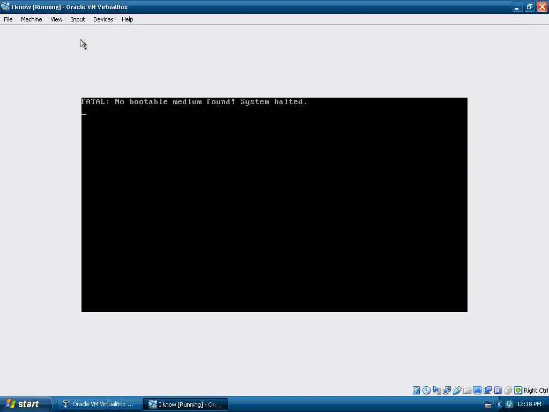The width and height of the screenshot is (549, 412).
Task: Click the network adapters status icon
Action: (447, 391)
